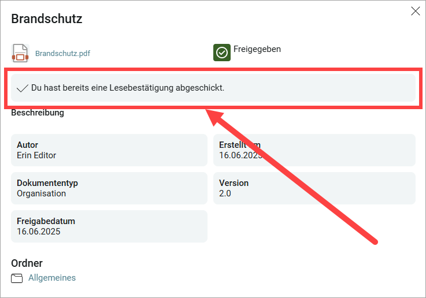The image size is (426, 298).
Task: Click the folder icon next to Allgemeines
Action: coord(17,278)
